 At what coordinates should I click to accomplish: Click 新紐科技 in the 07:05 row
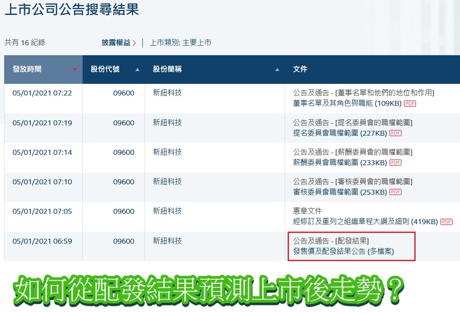coord(167,211)
